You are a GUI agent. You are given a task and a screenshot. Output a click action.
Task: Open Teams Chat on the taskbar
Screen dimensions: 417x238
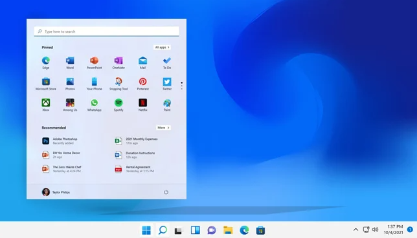coord(212,230)
